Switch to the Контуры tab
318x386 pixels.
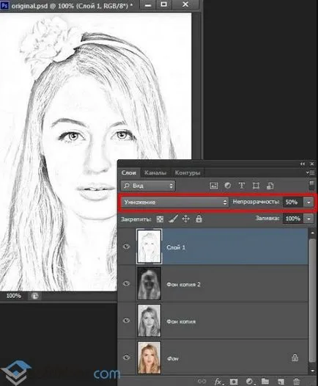(x=188, y=172)
